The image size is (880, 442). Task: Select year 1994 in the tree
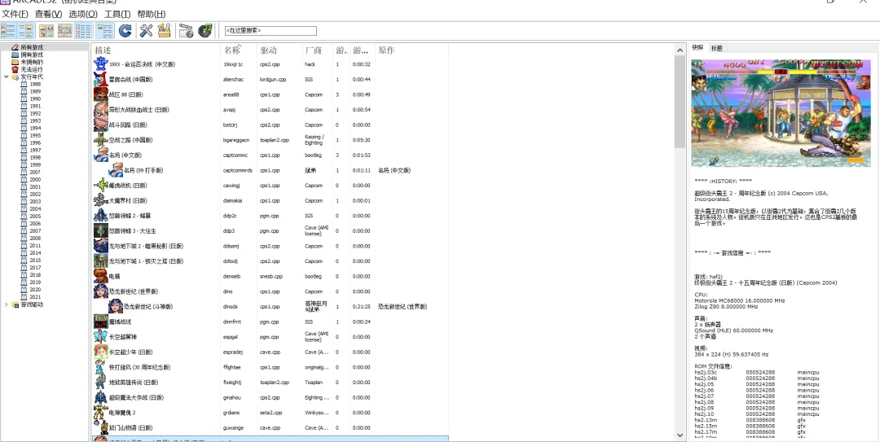point(34,128)
